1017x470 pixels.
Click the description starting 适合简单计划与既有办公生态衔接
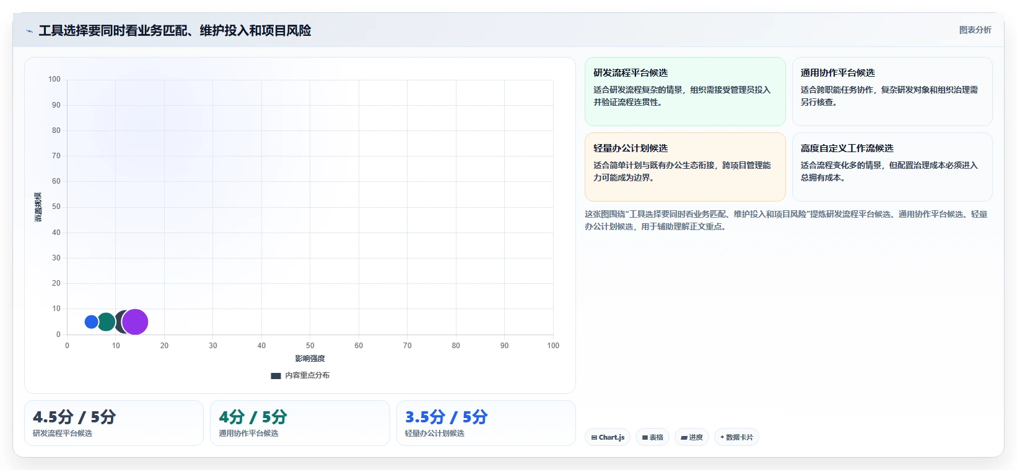682,171
